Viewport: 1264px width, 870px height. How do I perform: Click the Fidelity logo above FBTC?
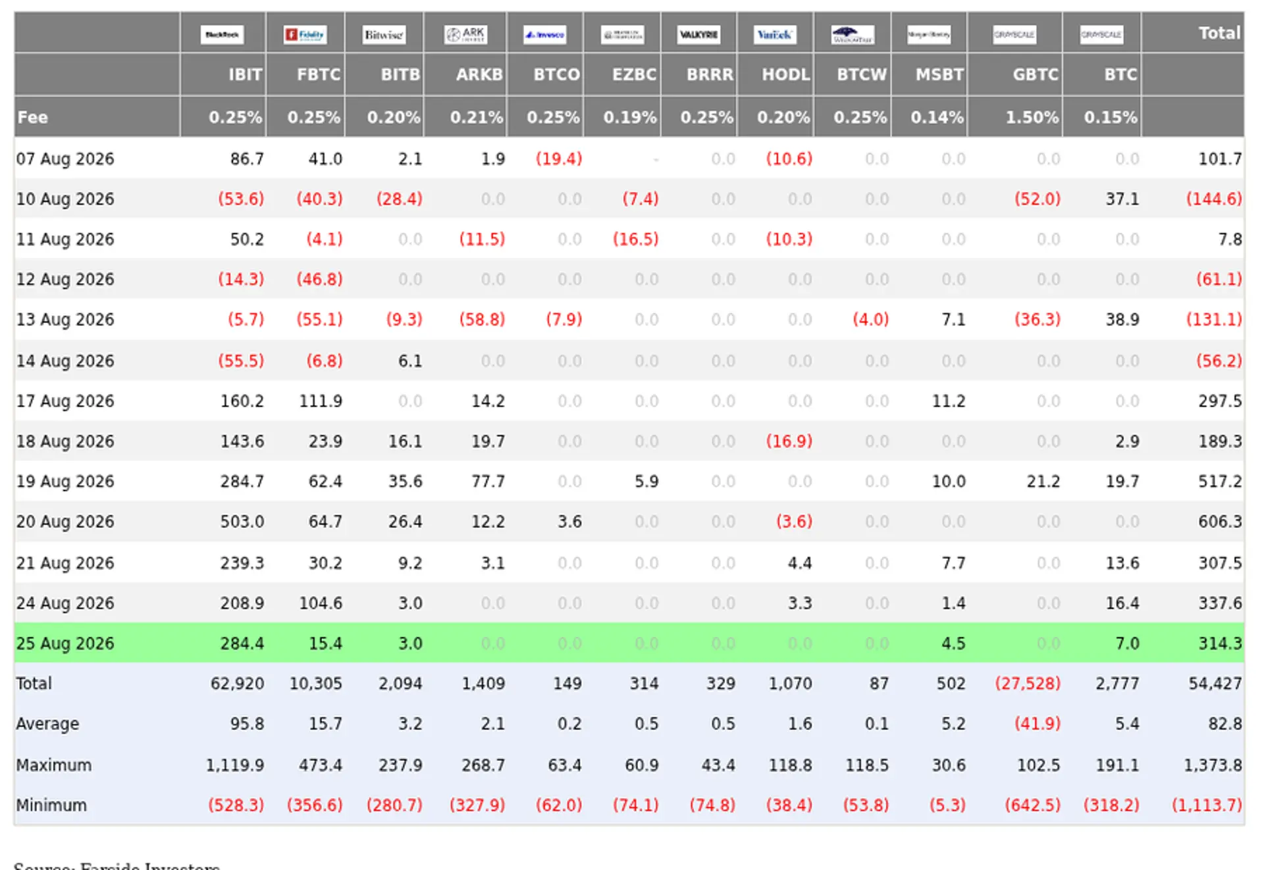[305, 34]
